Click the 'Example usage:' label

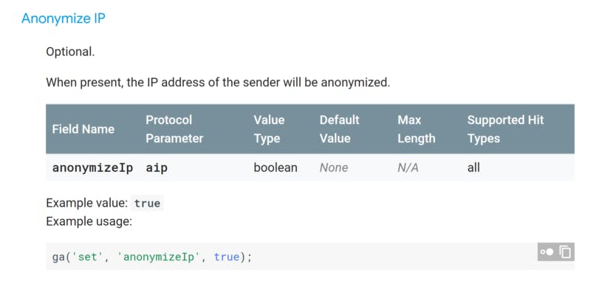click(x=89, y=222)
